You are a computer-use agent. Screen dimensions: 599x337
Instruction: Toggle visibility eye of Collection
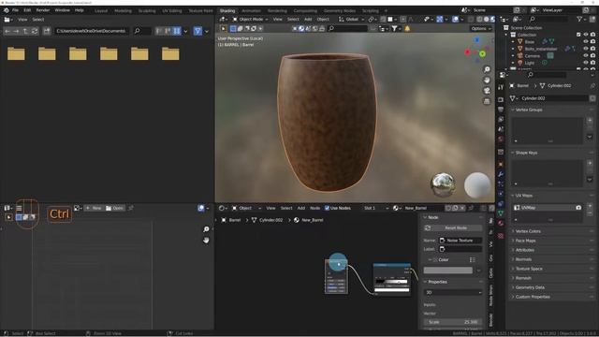586,35
